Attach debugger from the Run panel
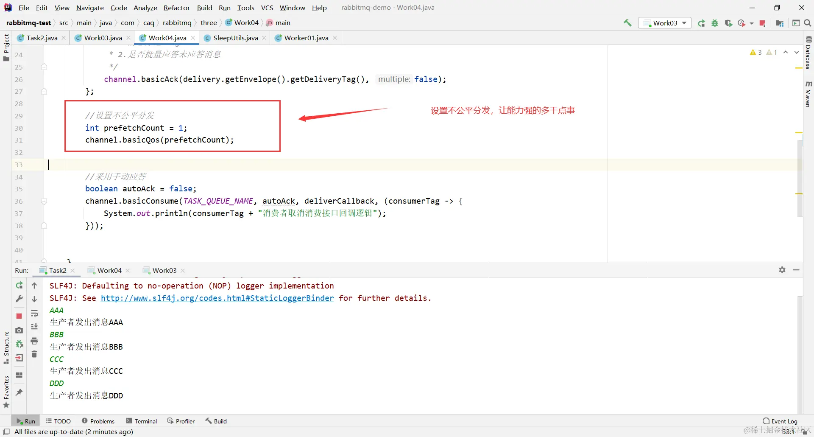This screenshot has width=814, height=437. click(19, 344)
